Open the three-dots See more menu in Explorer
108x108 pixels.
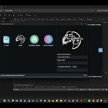pos(35,15)
